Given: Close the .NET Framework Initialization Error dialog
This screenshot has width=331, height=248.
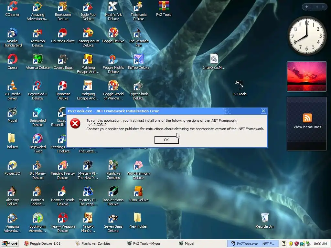Looking at the screenshot, I should tap(263, 111).
